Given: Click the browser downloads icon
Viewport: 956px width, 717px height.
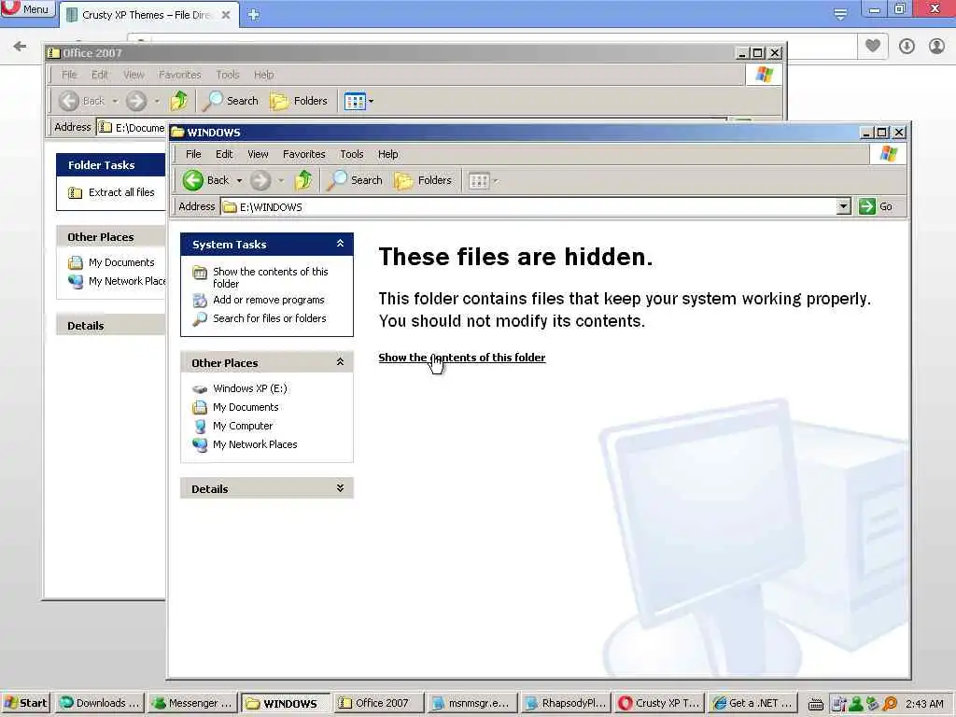Looking at the screenshot, I should click(907, 46).
